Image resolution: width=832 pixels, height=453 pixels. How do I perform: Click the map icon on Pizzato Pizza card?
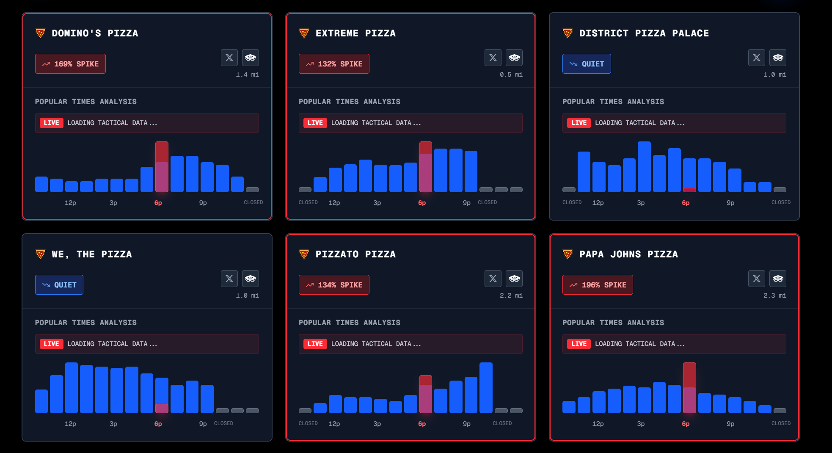(514, 279)
